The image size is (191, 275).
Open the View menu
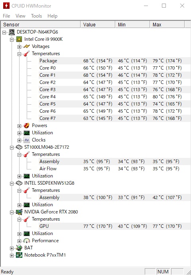(20, 16)
